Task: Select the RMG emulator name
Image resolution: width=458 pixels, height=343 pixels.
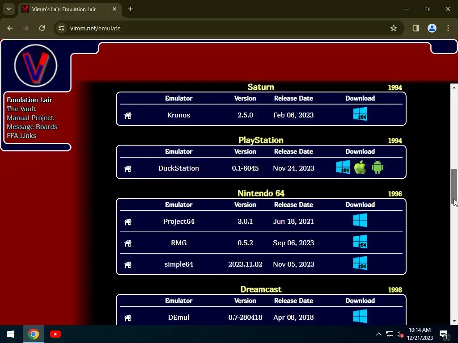Action: tap(179, 243)
